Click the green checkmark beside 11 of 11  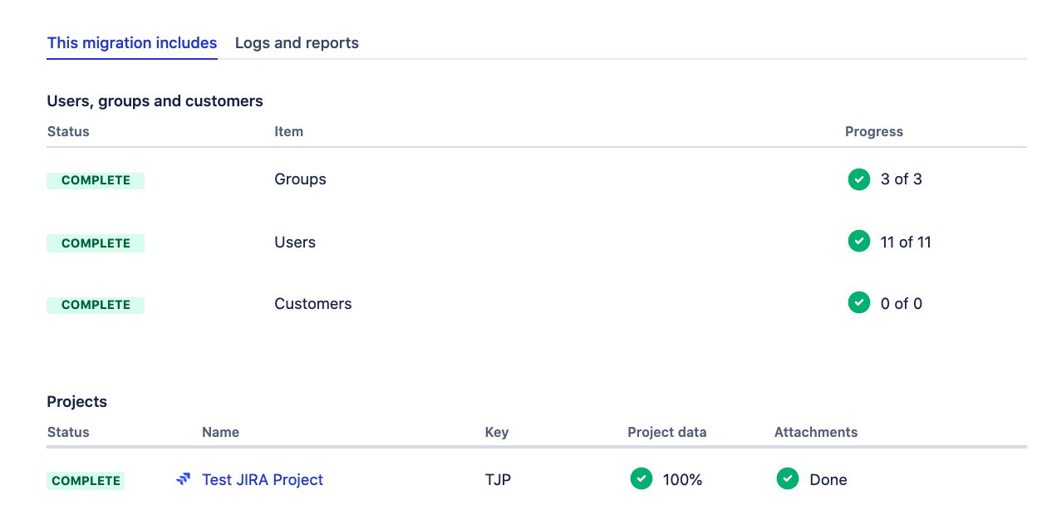click(x=859, y=242)
